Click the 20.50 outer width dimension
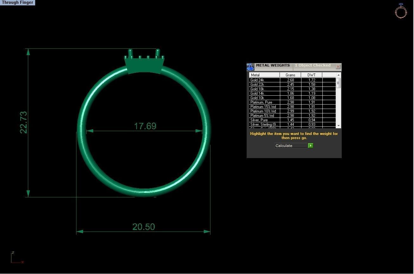Screen dimensions: 414x274 144,227
